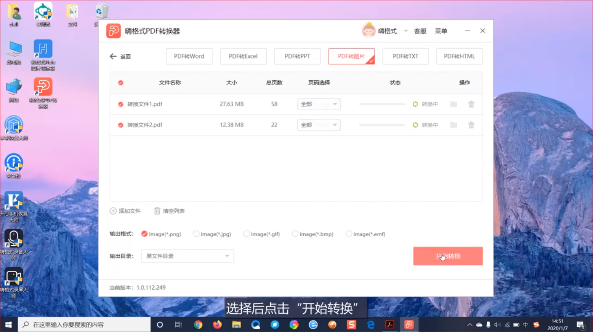This screenshot has width=593, height=332.
Task: Click the Windows Start button
Action: pos(8,324)
